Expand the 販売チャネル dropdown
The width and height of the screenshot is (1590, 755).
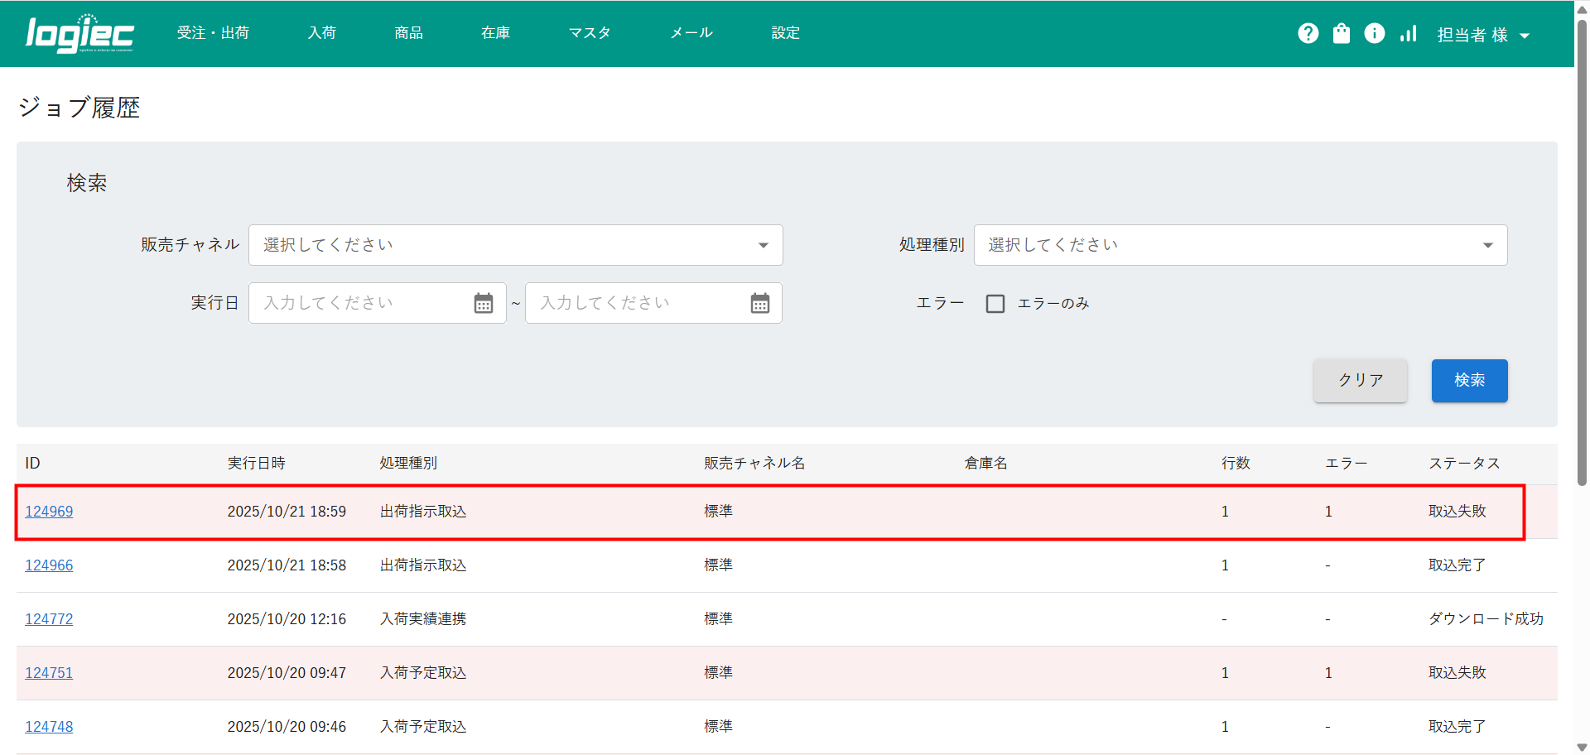click(515, 245)
